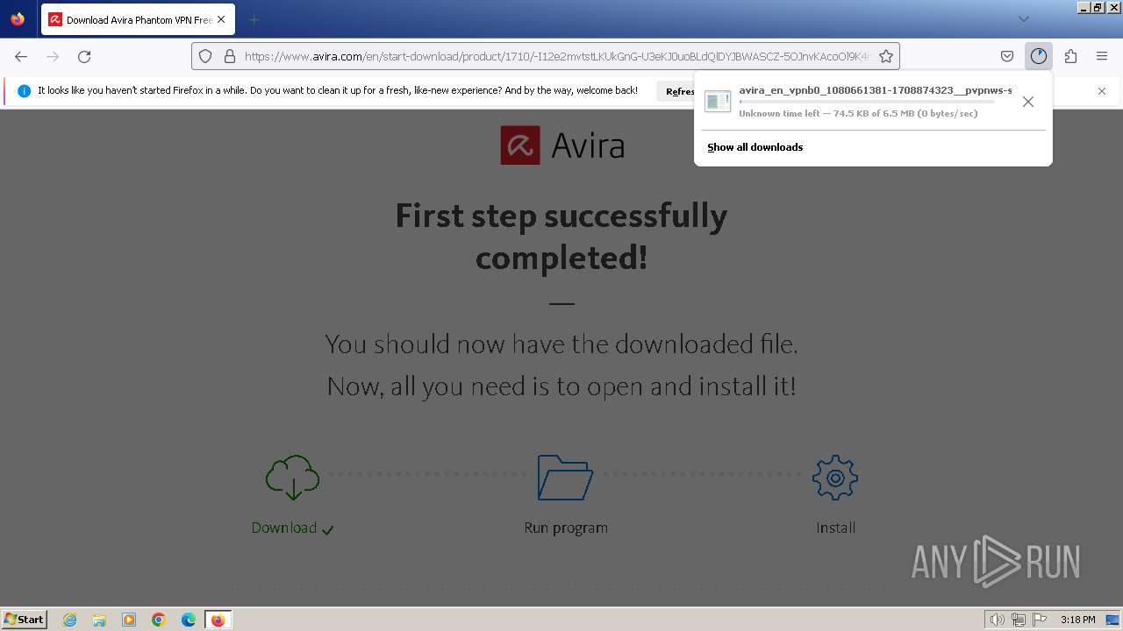View site security padlock information
1123x631 pixels.
point(229,56)
